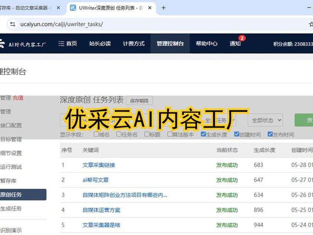Open 识别演示 in the sidebar
This screenshot has height=235, width=313.
click(11, 230)
